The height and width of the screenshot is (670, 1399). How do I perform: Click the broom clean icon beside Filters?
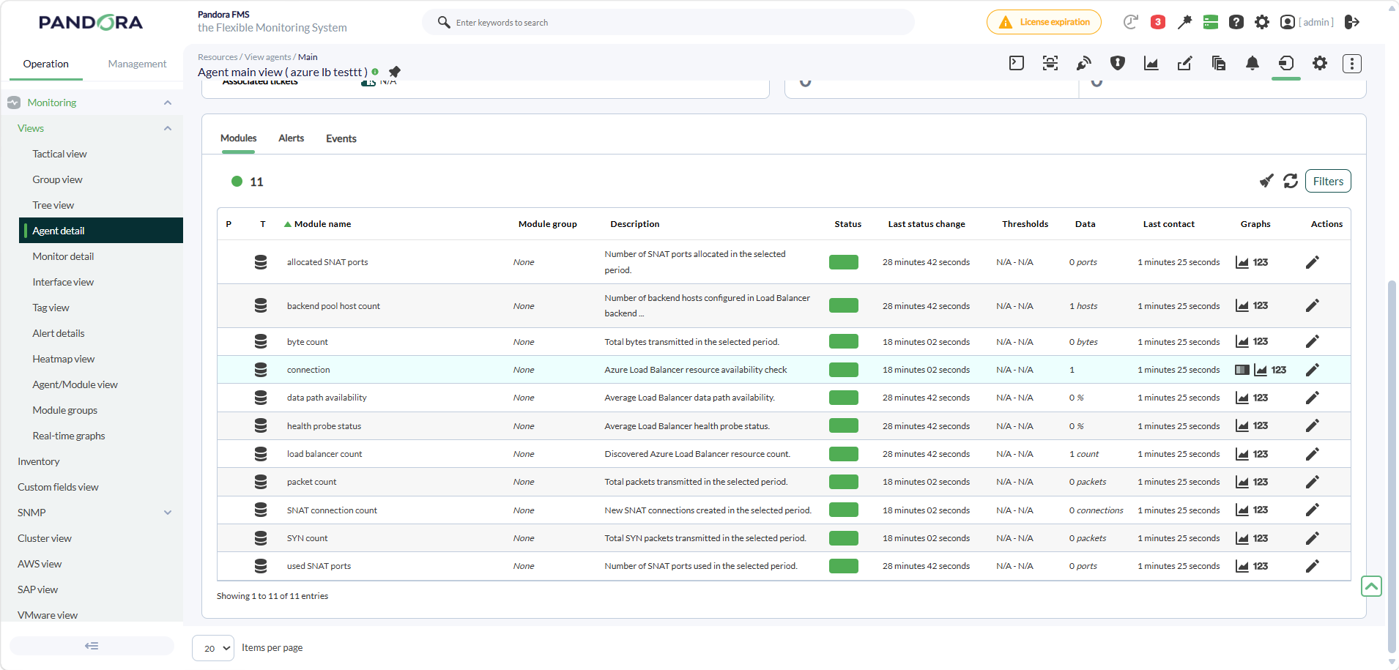pos(1266,181)
